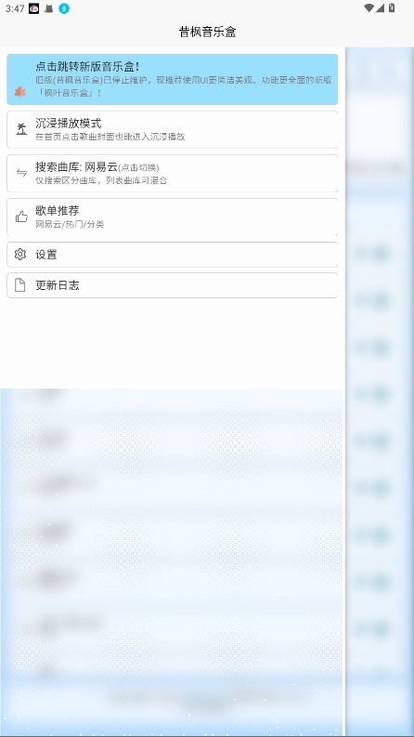This screenshot has height=737, width=414.
Task: Tap the document icon beside 更新日志
Action: [20, 284]
